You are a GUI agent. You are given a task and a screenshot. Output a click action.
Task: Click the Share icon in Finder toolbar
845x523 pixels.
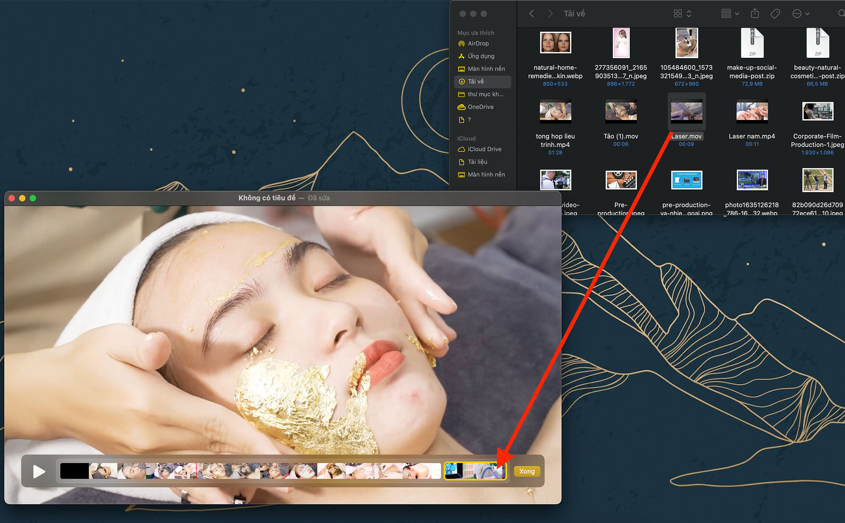pos(755,14)
